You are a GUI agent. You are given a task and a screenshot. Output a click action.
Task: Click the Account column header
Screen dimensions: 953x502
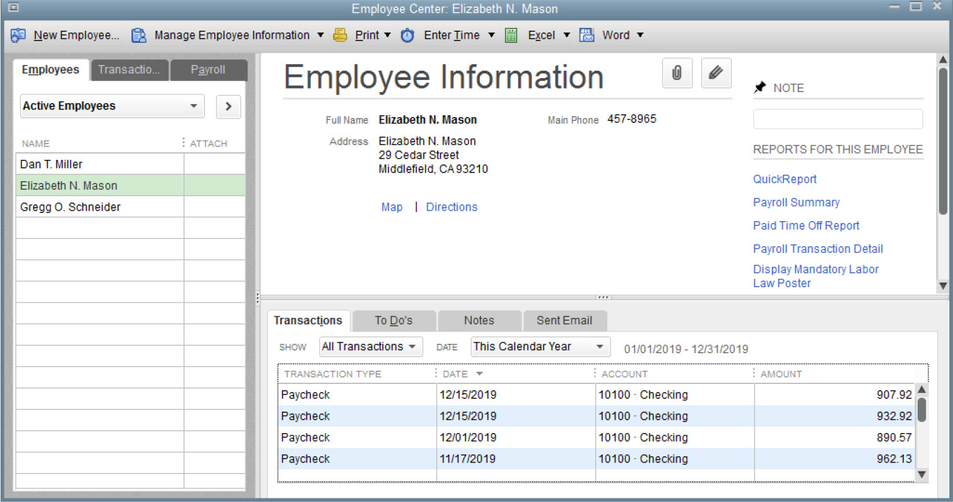tap(625, 374)
